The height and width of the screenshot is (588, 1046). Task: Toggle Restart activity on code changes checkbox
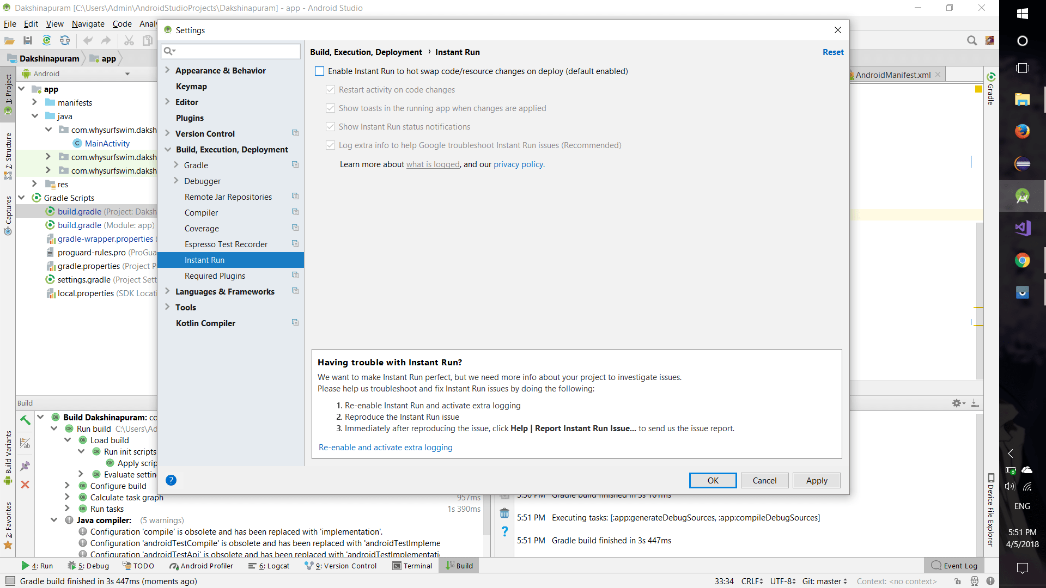click(330, 90)
